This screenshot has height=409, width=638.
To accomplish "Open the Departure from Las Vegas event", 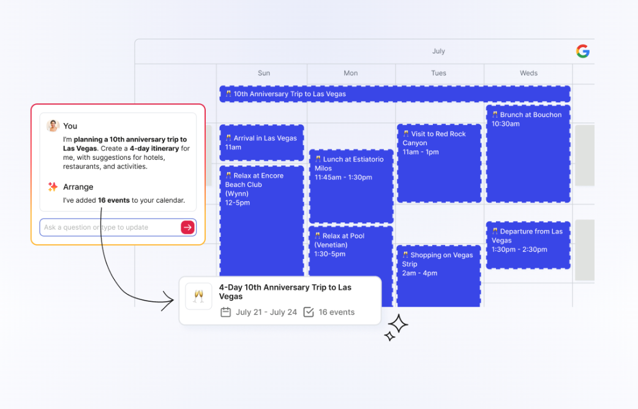I will pyautogui.click(x=528, y=245).
